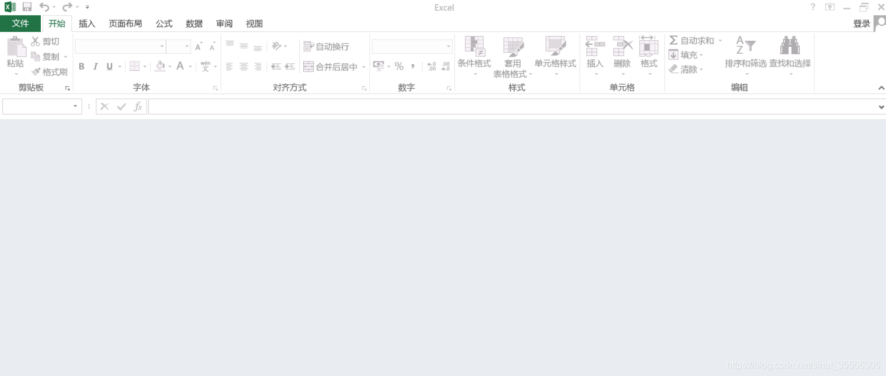
Task: Click the Sign in (登录) link
Action: (862, 24)
